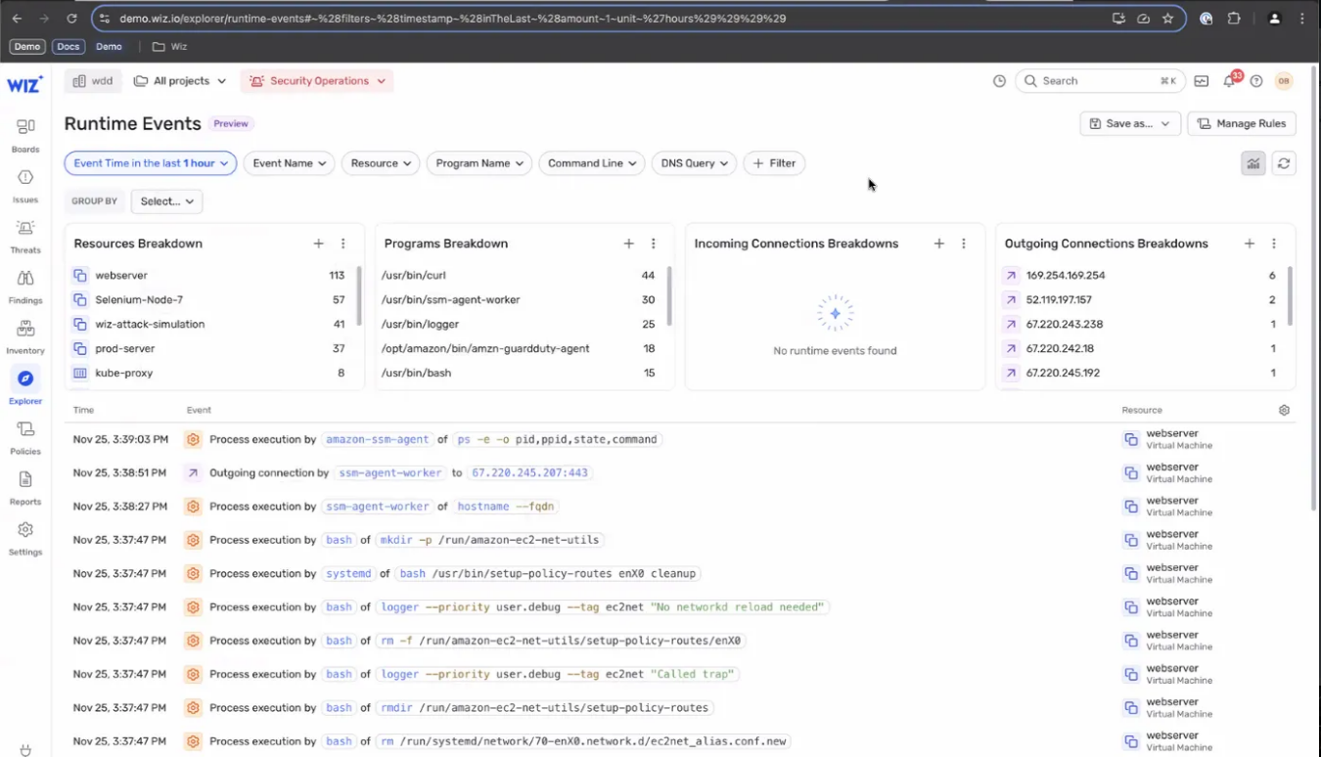Open the Security Operations dropdown
Viewport: 1321px width, 757px height.
(x=317, y=81)
